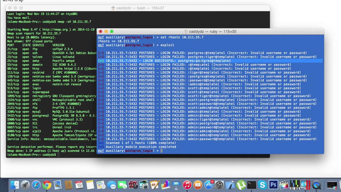The width and height of the screenshot is (341, 192).
Task: Click home proxy icon in ruby title bar
Action: pos(186,31)
